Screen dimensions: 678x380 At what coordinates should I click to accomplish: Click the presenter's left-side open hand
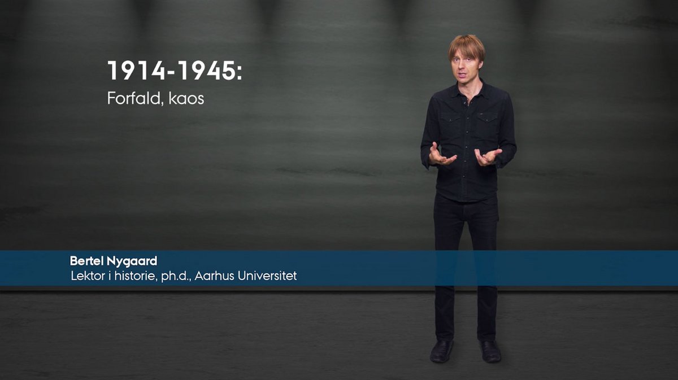pyautogui.click(x=441, y=155)
